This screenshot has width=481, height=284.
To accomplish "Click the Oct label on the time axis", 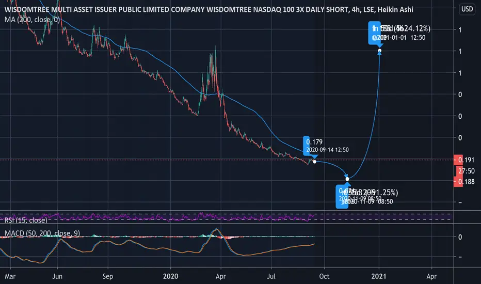I will click(x=324, y=276).
